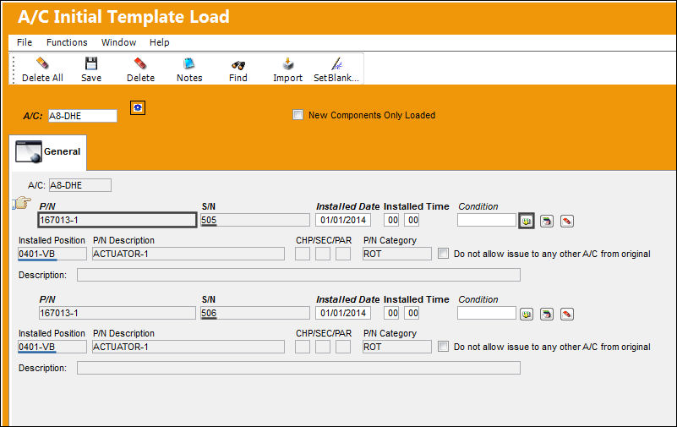
Task: Click Installed Position field of first row
Action: pos(52,254)
